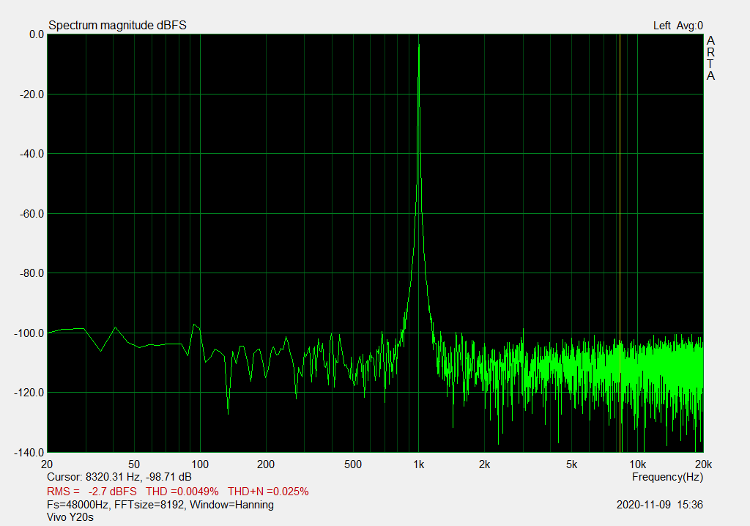Click the 'THD+N =0.025%' value
750x526 pixels.
[268, 492]
